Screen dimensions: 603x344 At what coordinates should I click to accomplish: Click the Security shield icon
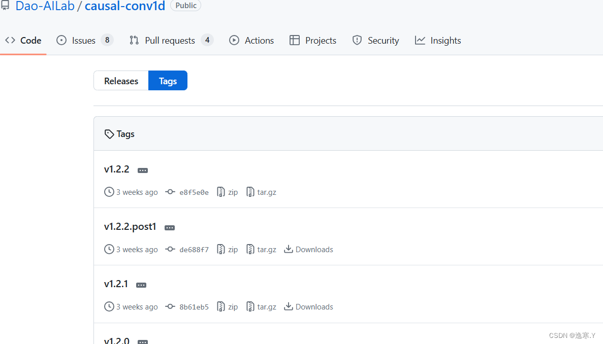pos(357,40)
